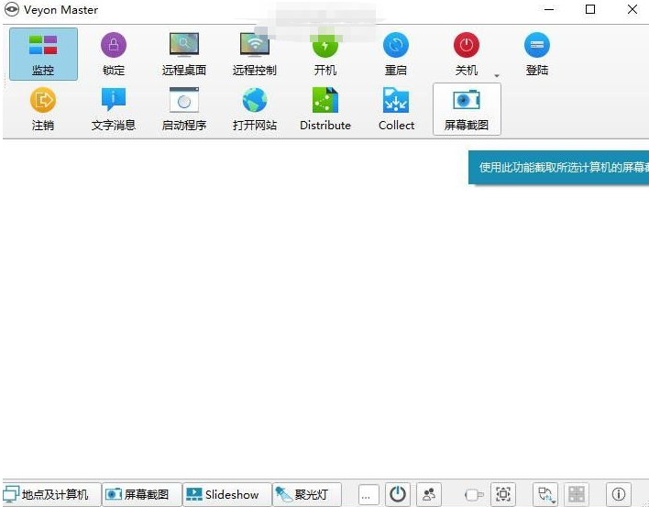Click the 屏幕截图 toolbar button
Screen dimensions: 649x507
(467, 109)
